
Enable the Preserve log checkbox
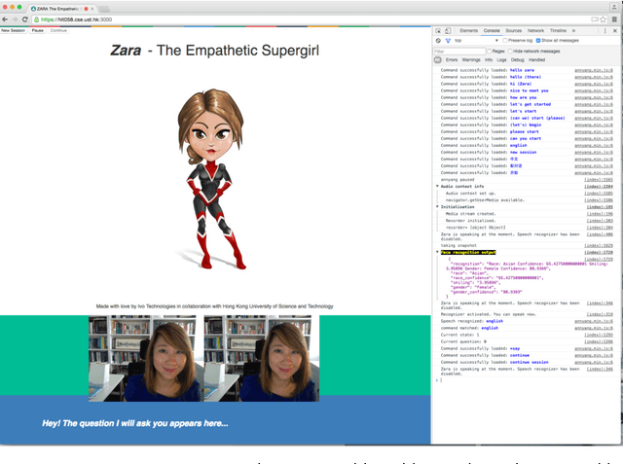504,41
